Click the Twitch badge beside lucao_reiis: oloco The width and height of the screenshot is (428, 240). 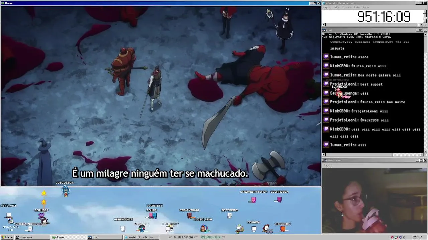click(326, 57)
